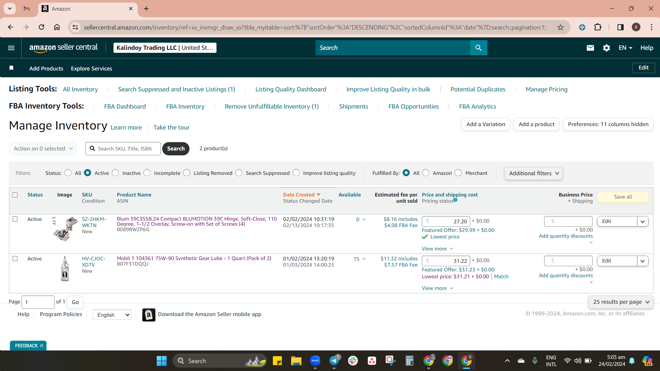This screenshot has height=371, width=660.
Task: Click the Add a product button
Action: point(537,124)
